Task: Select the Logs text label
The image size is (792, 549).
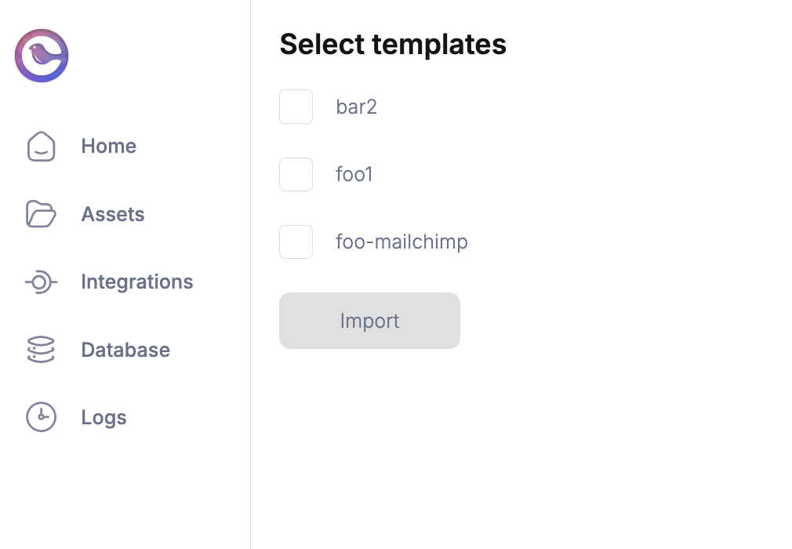Action: tap(104, 417)
